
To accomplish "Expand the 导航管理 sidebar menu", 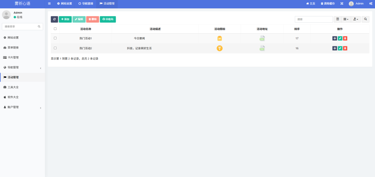I will pyautogui.click(x=22, y=68).
